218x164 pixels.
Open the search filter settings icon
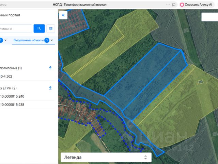tap(51, 29)
